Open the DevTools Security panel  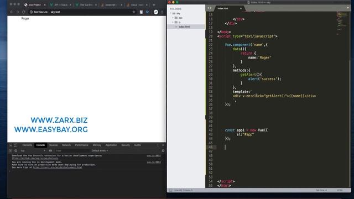[x=126, y=145]
